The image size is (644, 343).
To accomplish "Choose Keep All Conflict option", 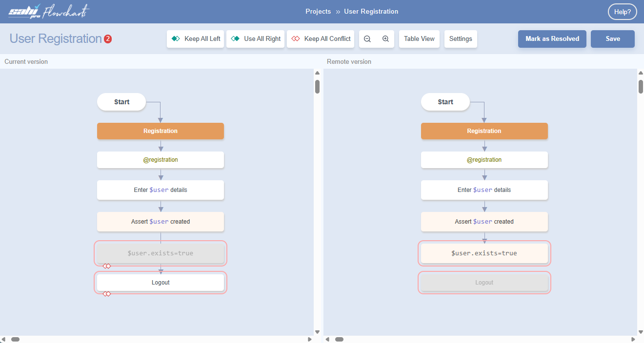I will [321, 39].
